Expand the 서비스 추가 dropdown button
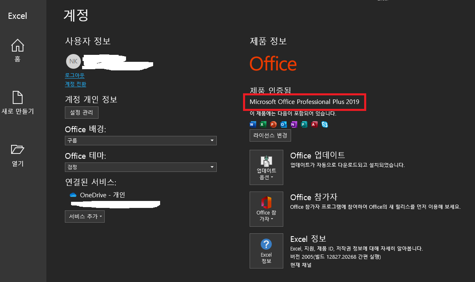 point(85,217)
